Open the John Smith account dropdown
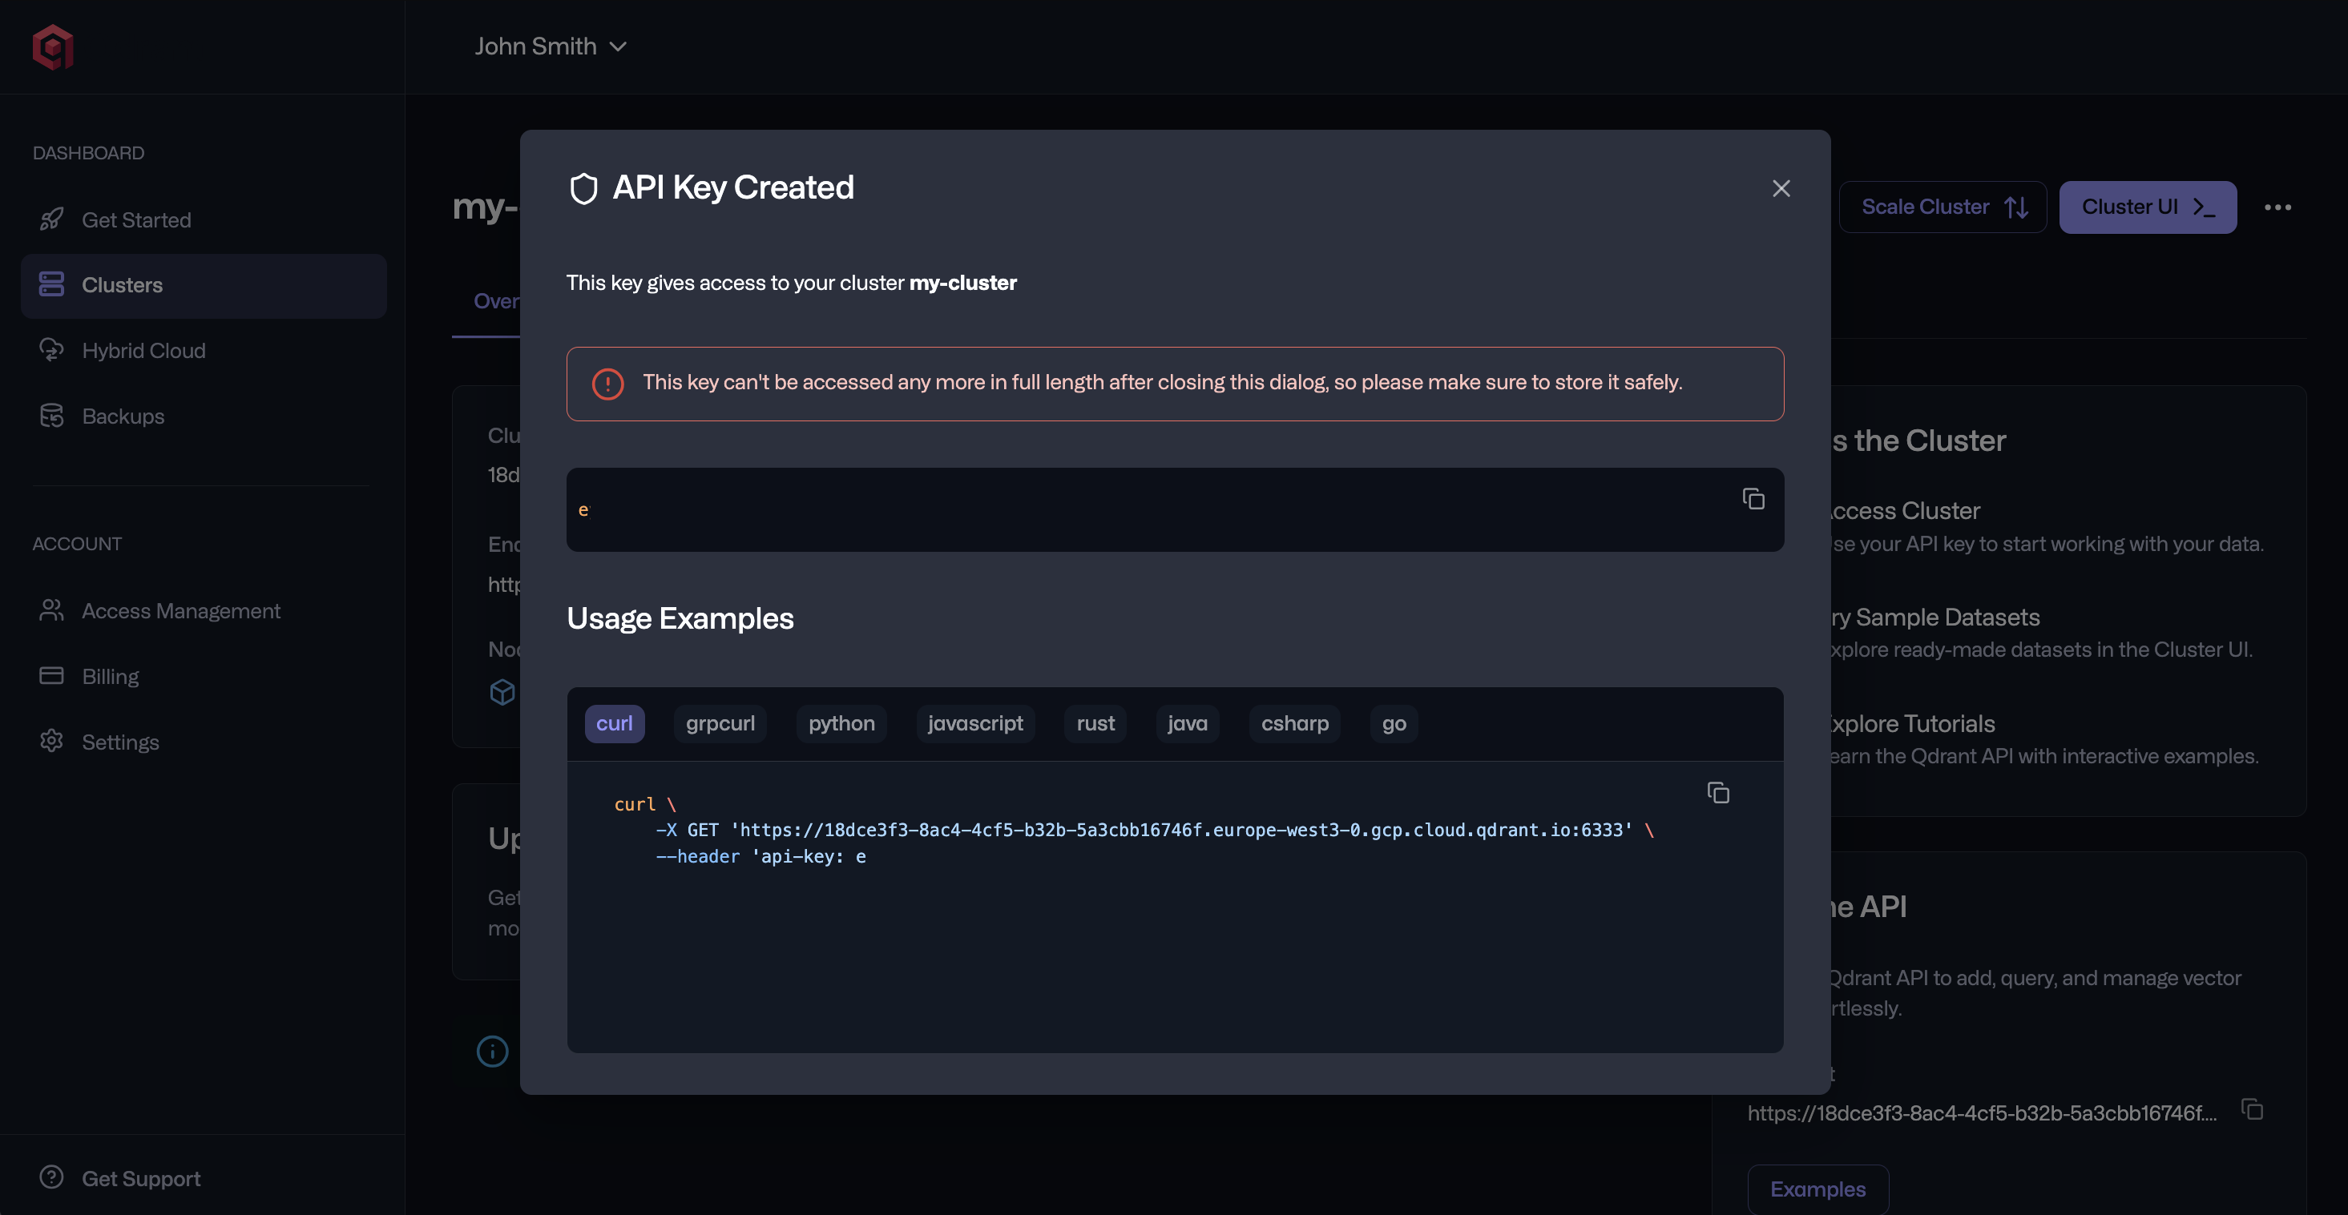Viewport: 2348px width, 1215px height. pos(551,46)
